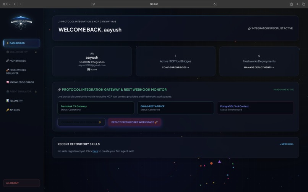Follow the 'here' link to create a skill
The image size is (308, 192).
(95, 151)
